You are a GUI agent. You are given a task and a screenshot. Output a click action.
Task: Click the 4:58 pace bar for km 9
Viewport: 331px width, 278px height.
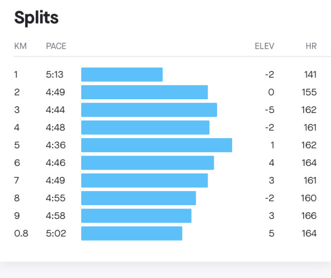point(136,216)
